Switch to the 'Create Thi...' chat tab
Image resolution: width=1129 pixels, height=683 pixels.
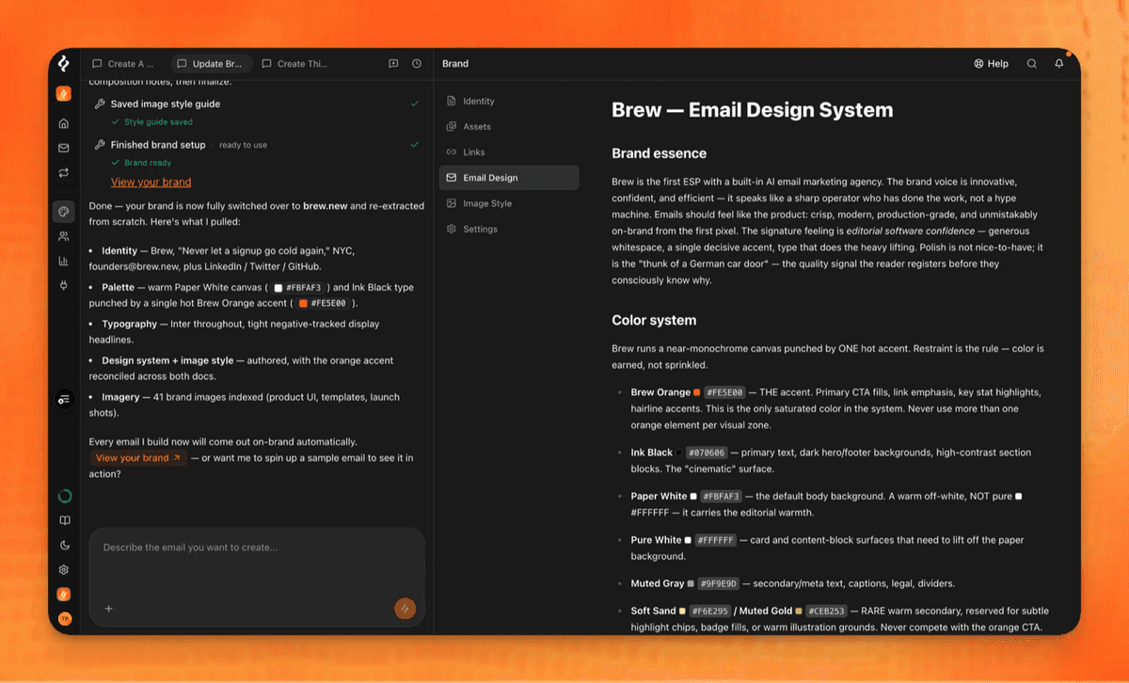point(294,64)
